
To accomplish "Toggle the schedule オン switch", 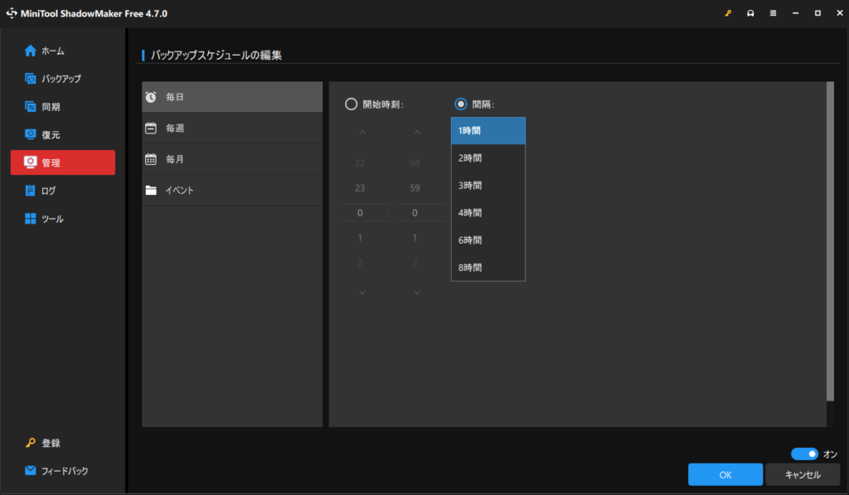I will pos(804,454).
